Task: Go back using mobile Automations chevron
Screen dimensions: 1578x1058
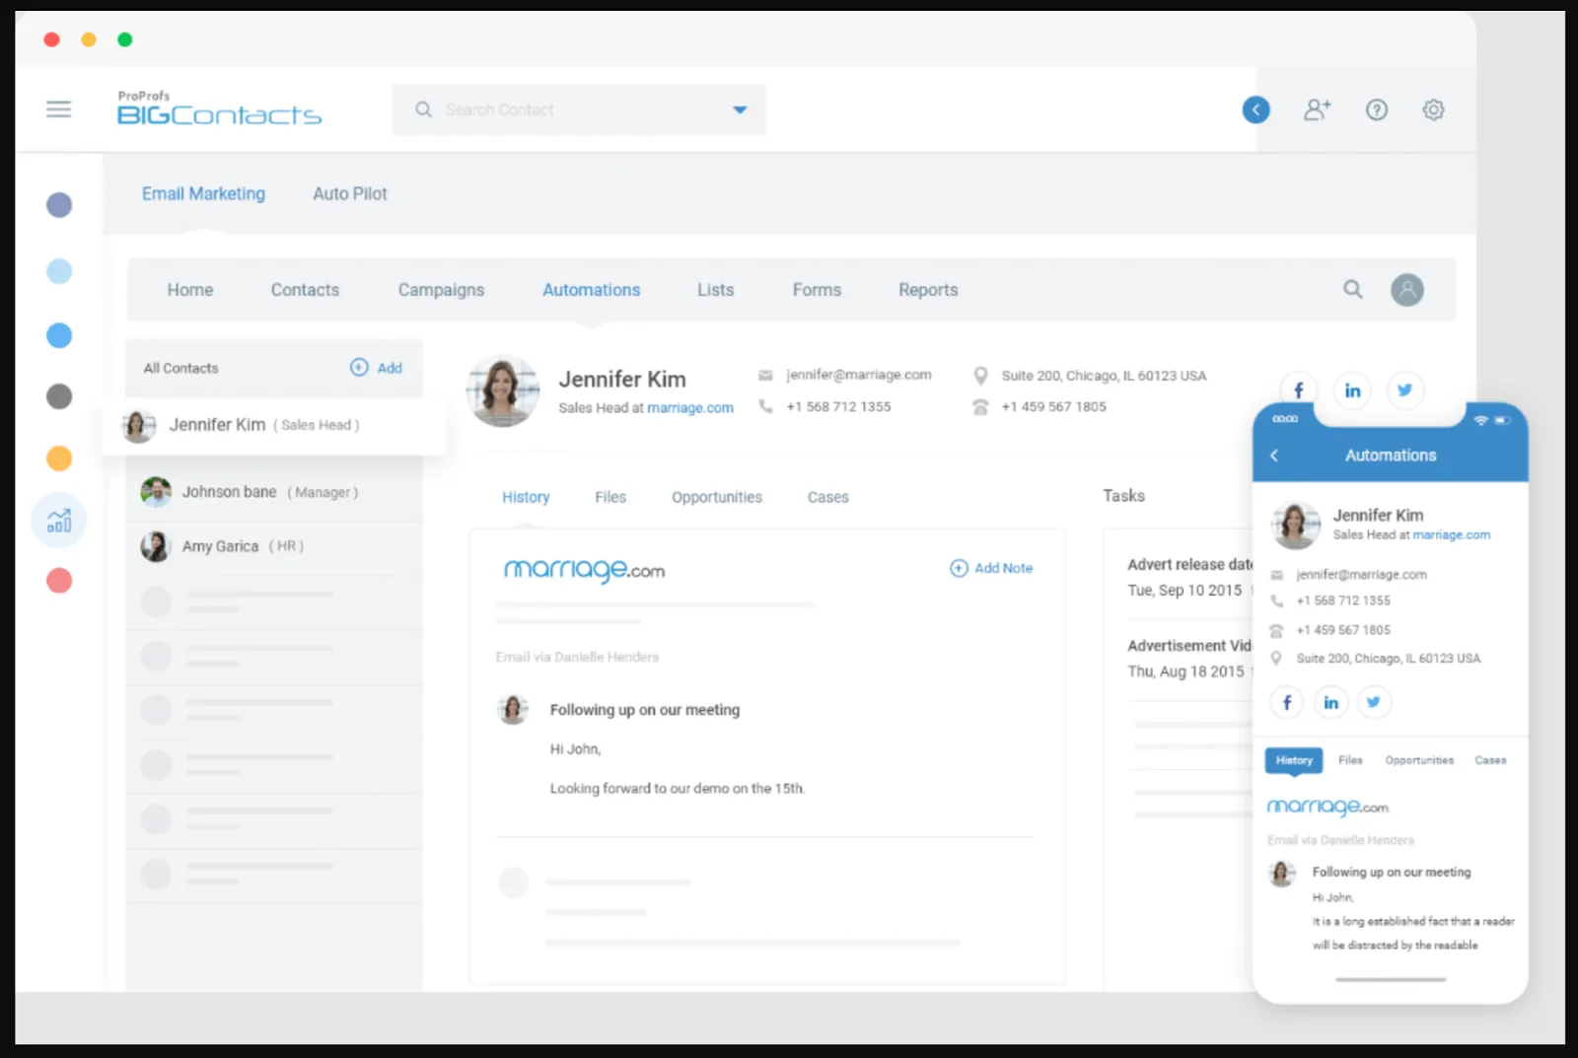Action: pos(1274,456)
